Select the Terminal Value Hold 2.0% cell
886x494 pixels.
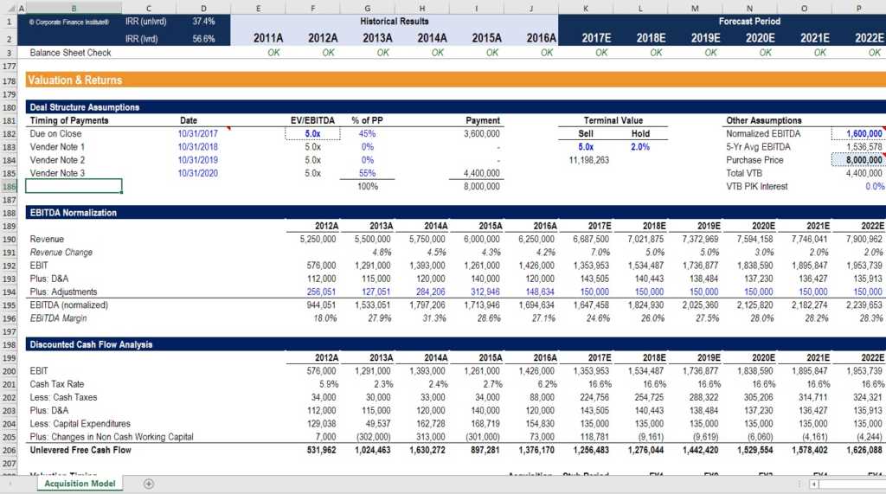[x=639, y=147]
